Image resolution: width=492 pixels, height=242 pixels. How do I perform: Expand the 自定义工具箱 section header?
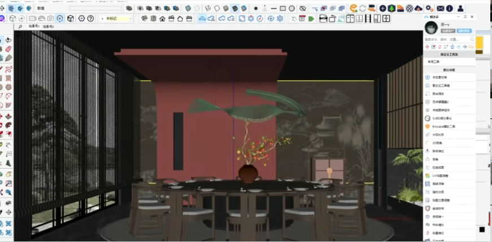[x=450, y=54]
